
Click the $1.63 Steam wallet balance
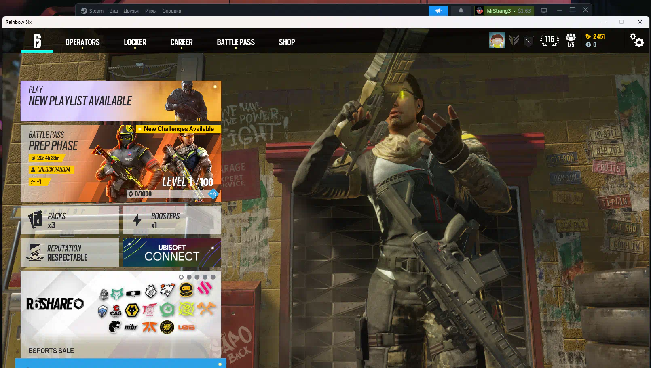(524, 11)
